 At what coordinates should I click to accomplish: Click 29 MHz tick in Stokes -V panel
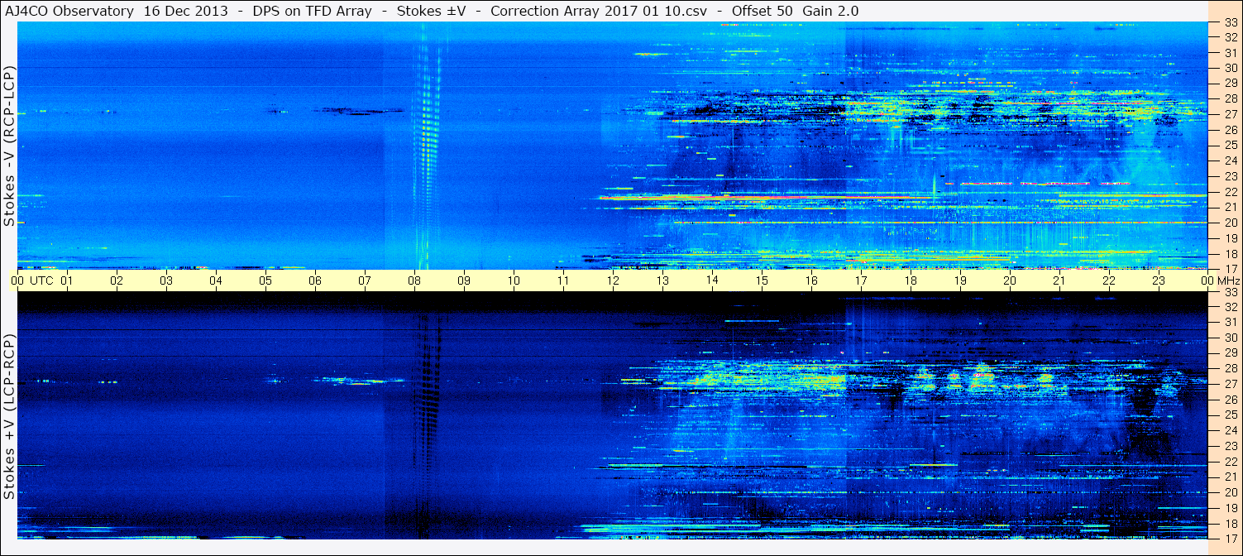(1231, 84)
